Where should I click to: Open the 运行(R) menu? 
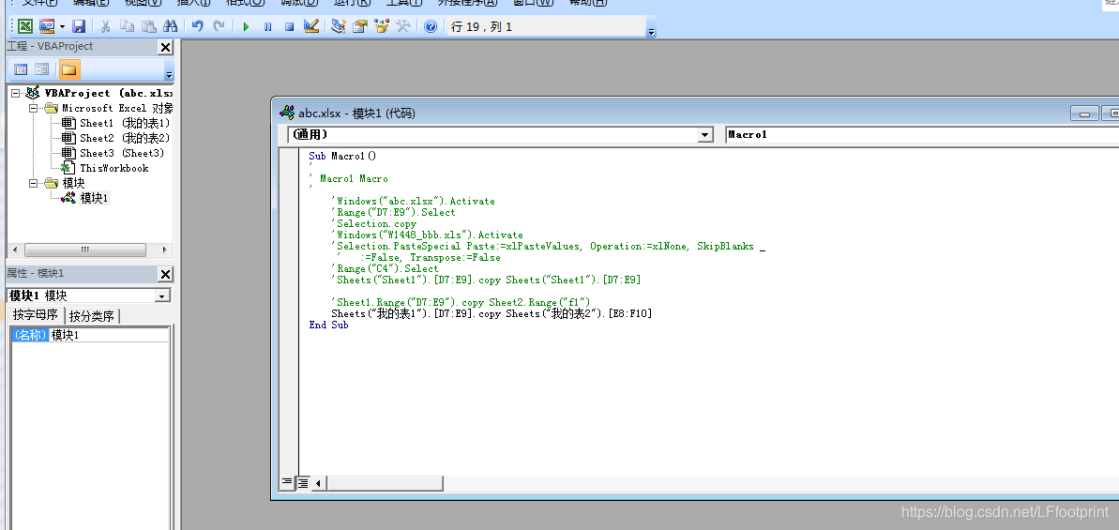352,3
